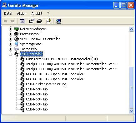Close the Geräte-Manager window
This screenshot has height=123, width=136.
(131, 5)
